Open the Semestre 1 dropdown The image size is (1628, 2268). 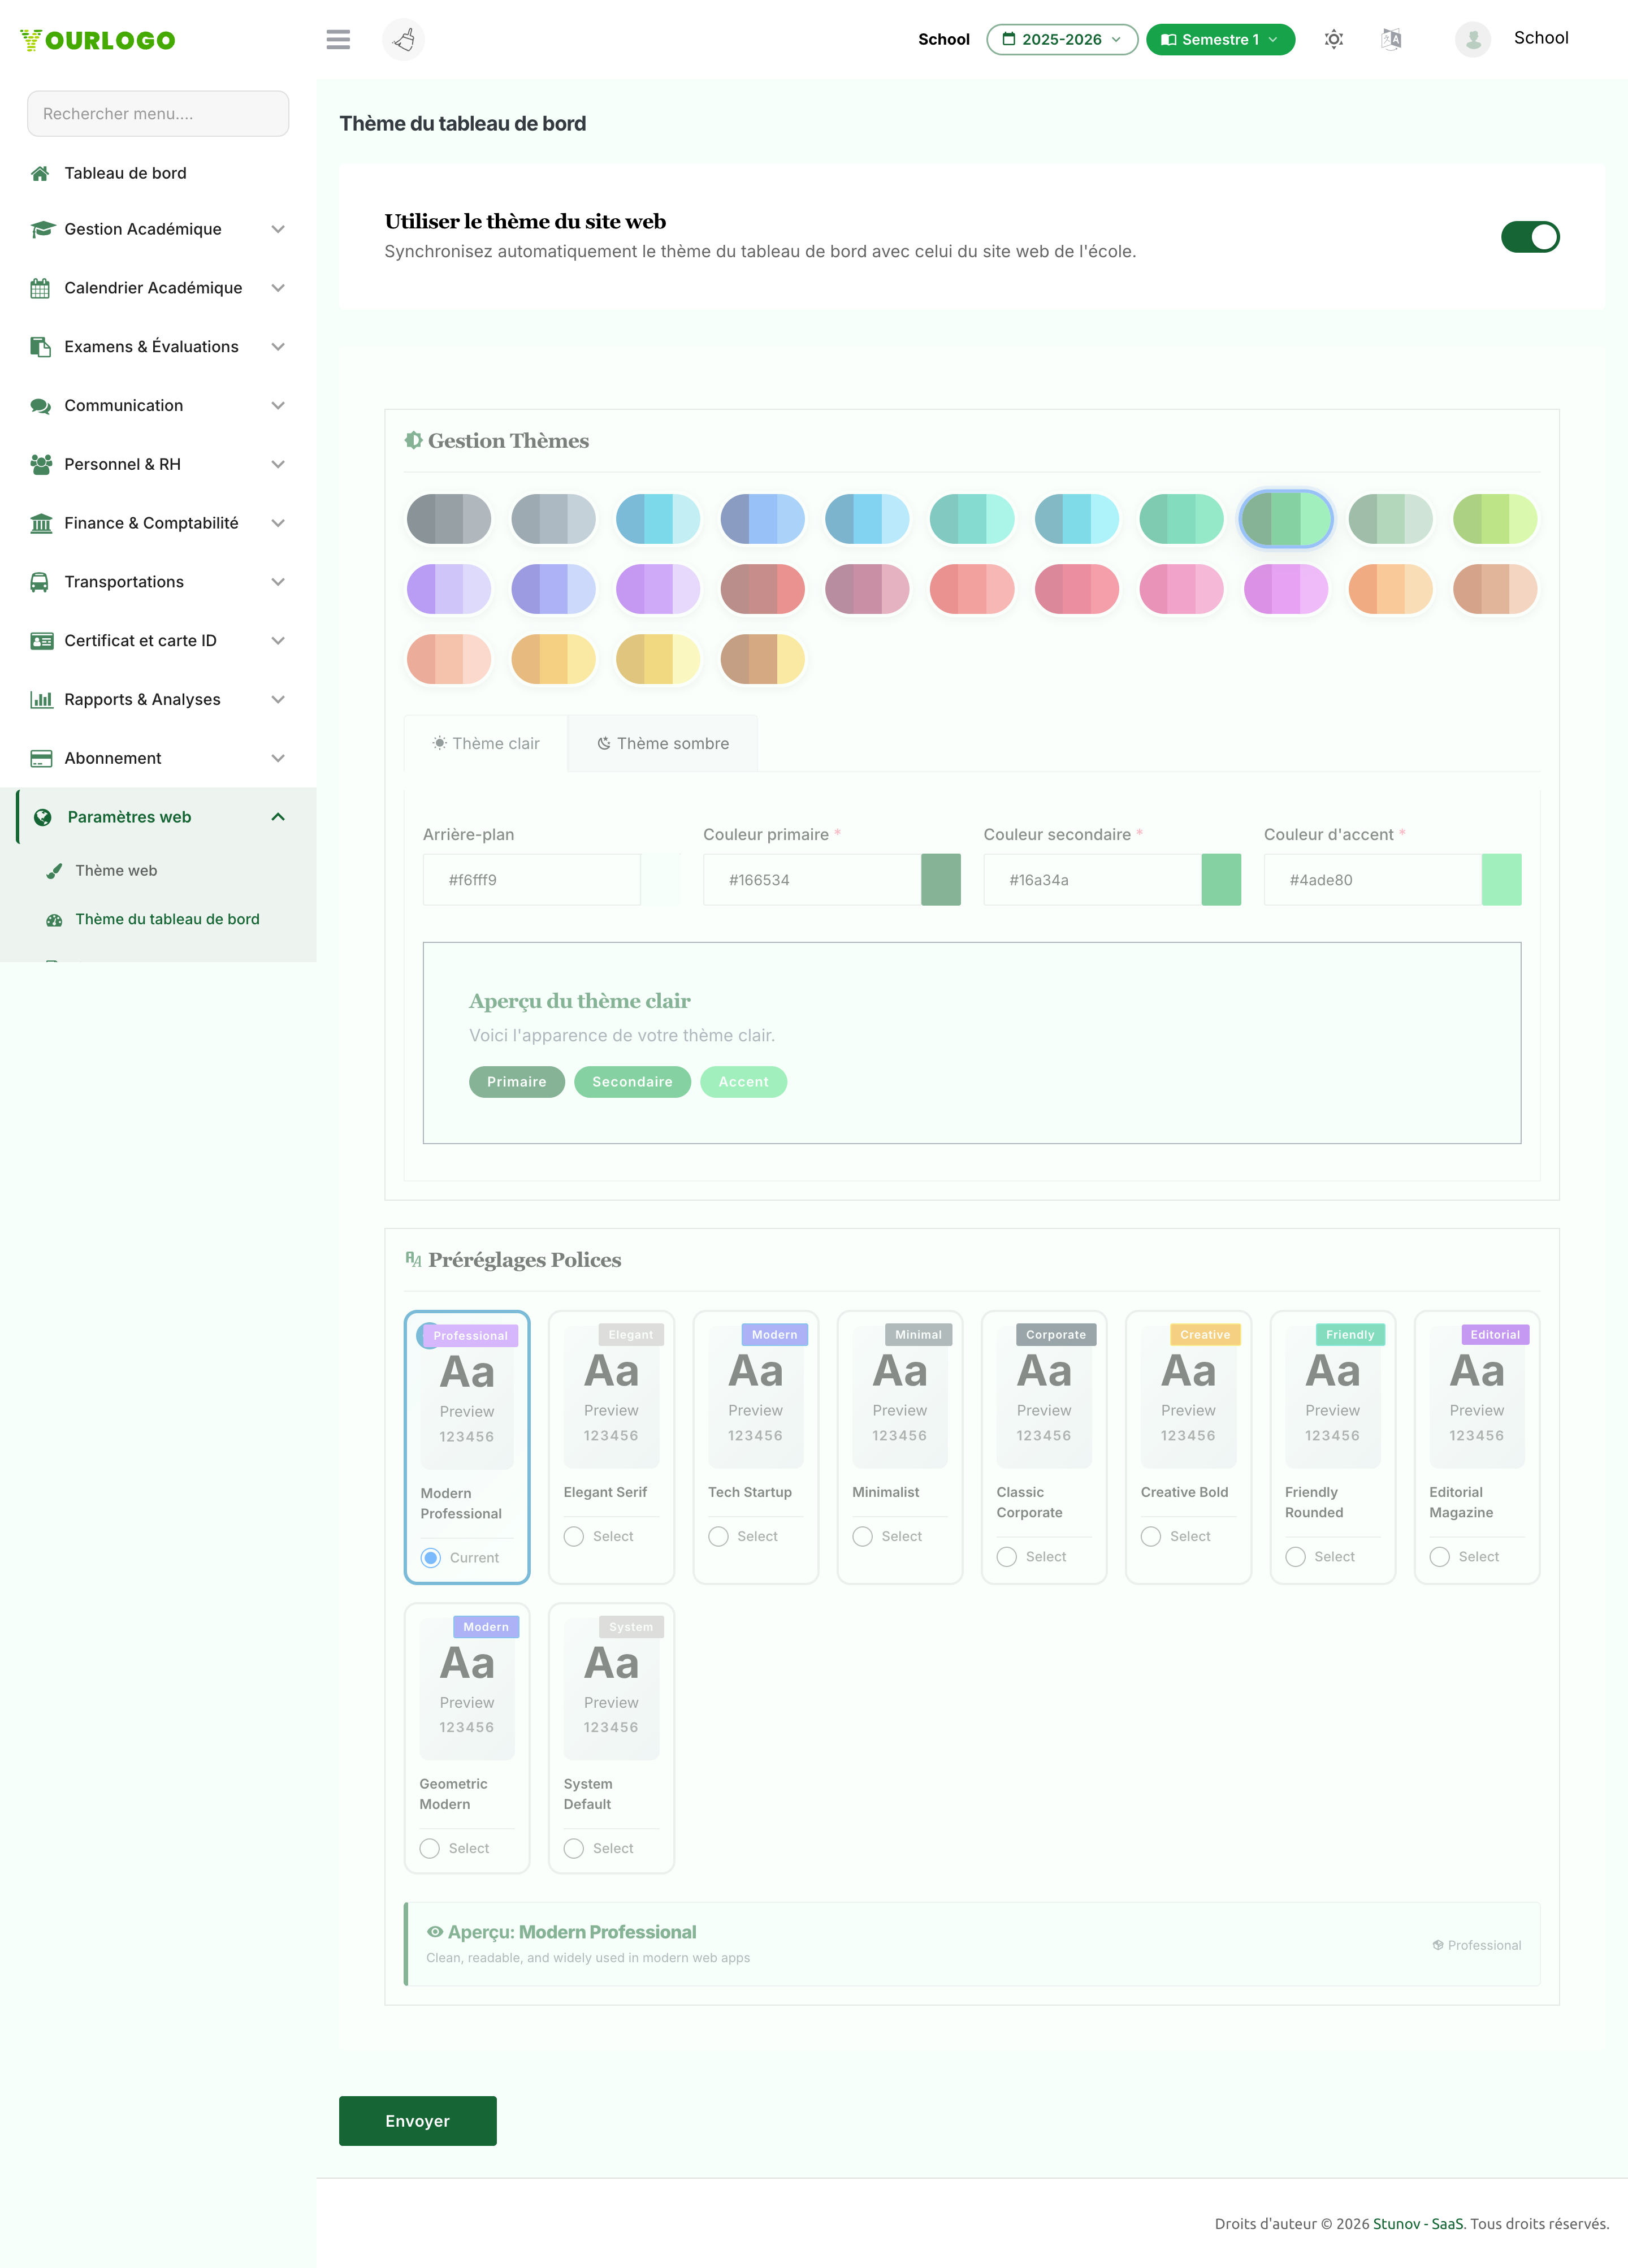tap(1220, 39)
